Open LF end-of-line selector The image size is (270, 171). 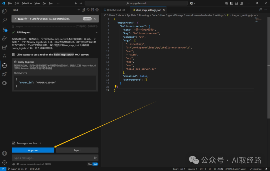(210, 169)
